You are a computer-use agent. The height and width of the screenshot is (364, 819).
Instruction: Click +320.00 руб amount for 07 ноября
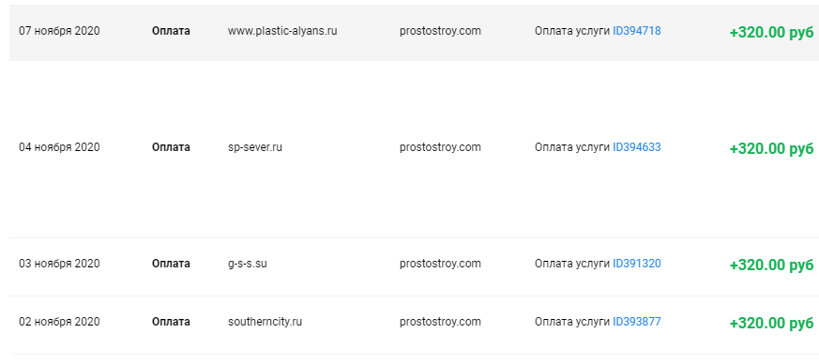click(771, 33)
